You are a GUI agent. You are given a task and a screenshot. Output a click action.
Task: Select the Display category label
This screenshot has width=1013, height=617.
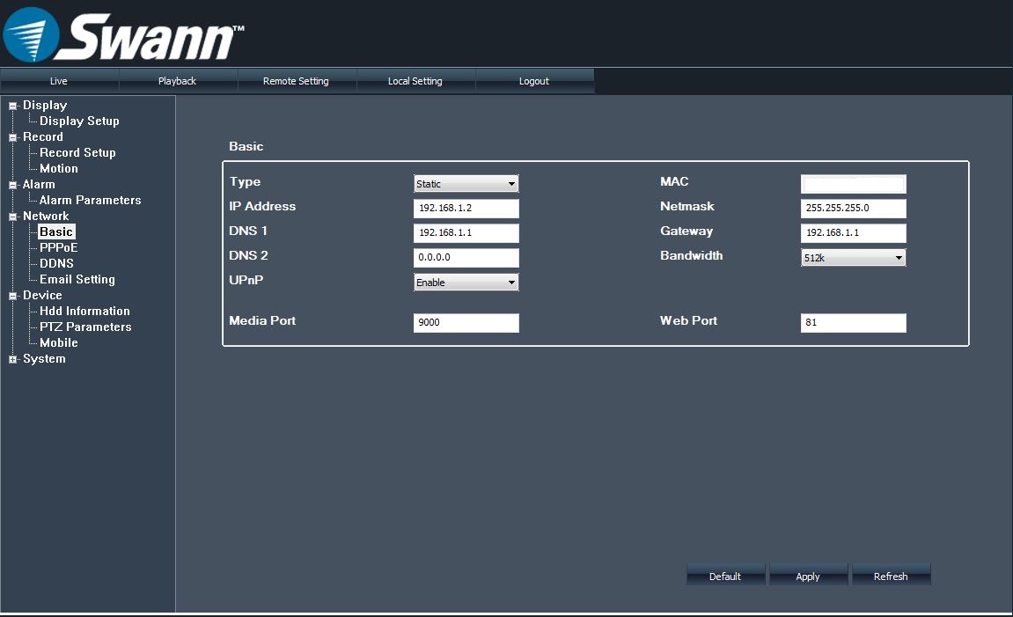pyautogui.click(x=45, y=105)
